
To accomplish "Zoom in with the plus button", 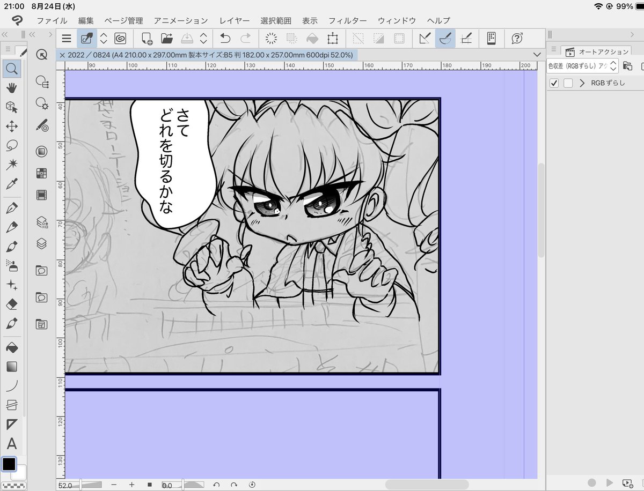I will click(131, 485).
